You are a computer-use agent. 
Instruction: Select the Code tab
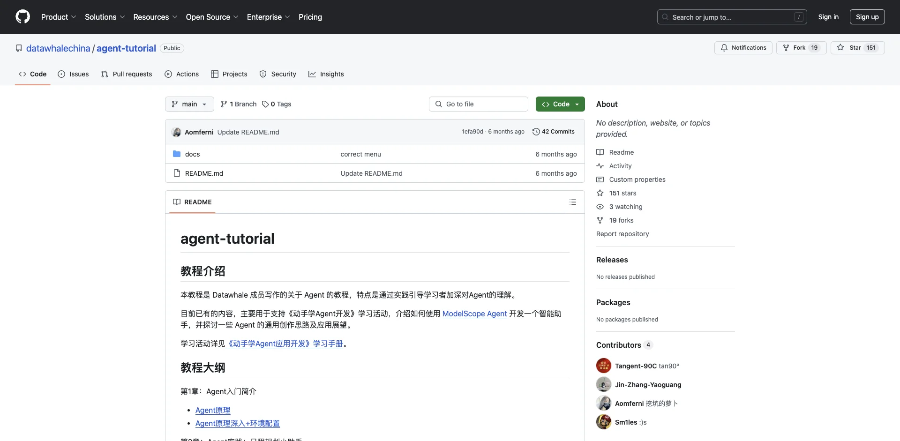tap(32, 74)
